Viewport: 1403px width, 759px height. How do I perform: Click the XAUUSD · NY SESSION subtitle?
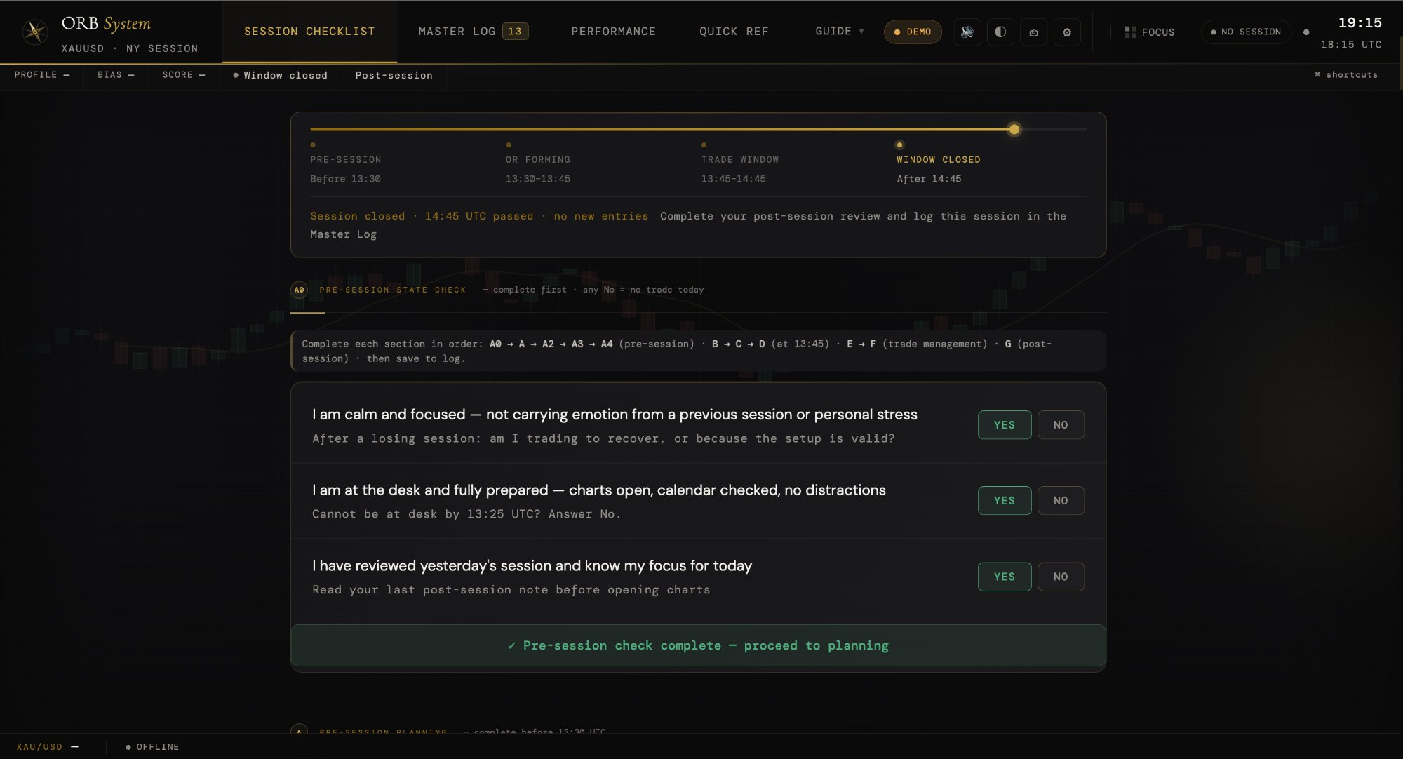point(130,48)
